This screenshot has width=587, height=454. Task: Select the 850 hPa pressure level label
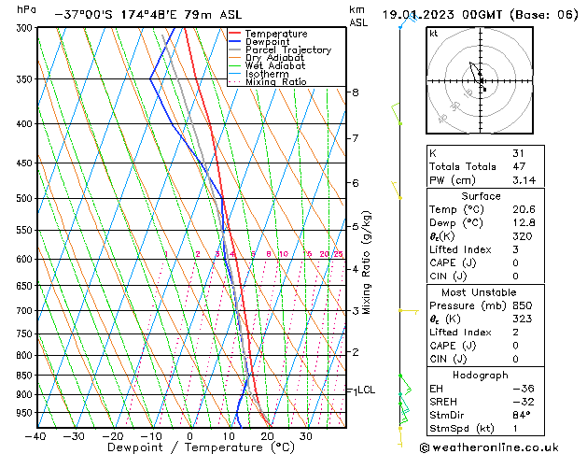[24, 375]
